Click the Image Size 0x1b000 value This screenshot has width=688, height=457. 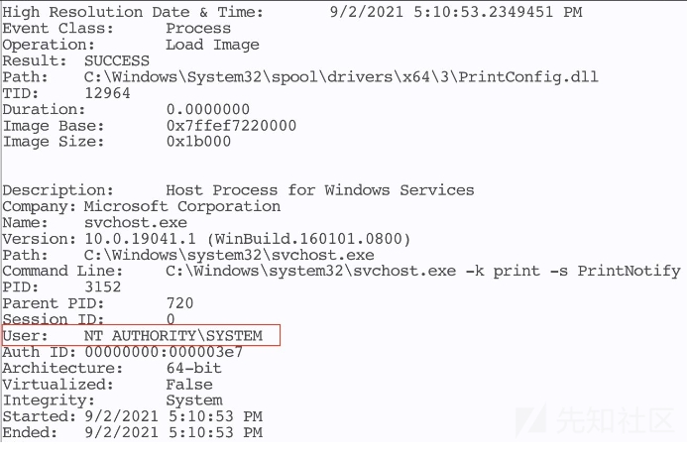[x=198, y=142]
